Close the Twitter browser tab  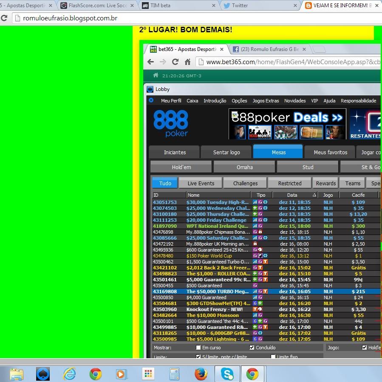click(x=295, y=6)
